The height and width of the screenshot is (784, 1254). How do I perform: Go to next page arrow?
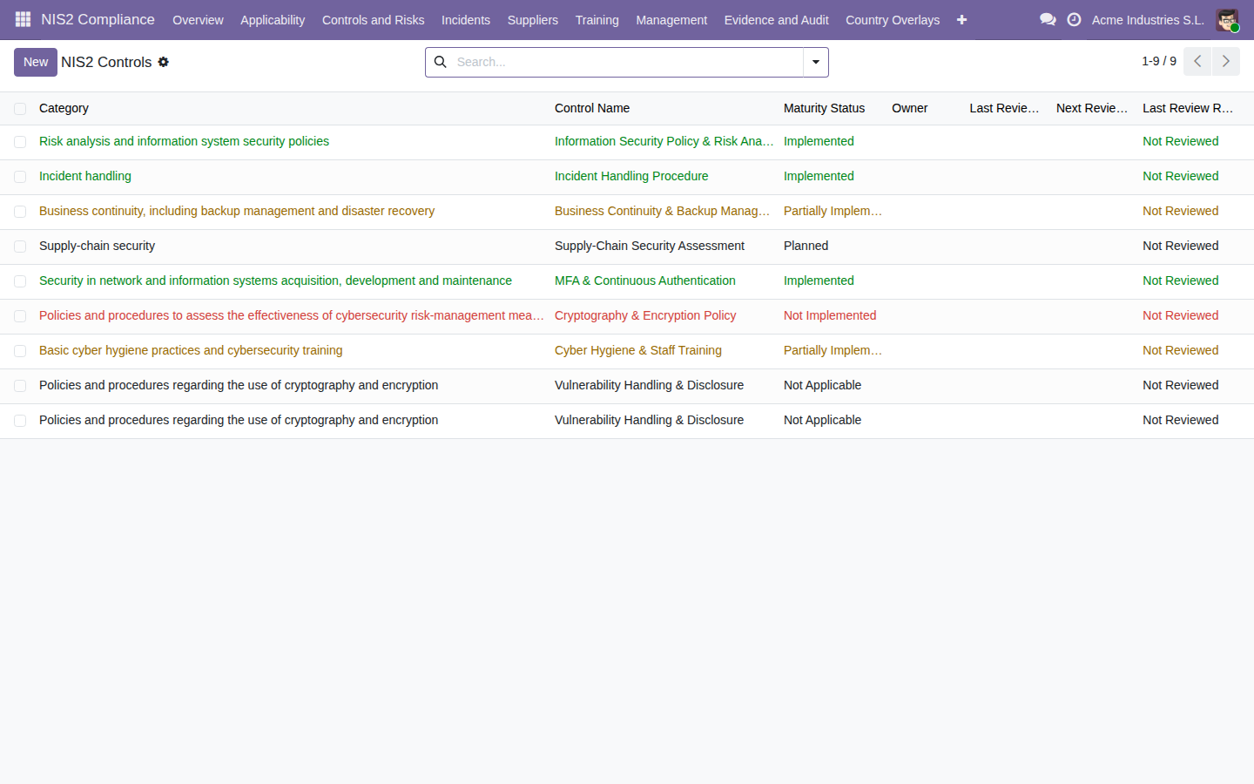coord(1226,61)
